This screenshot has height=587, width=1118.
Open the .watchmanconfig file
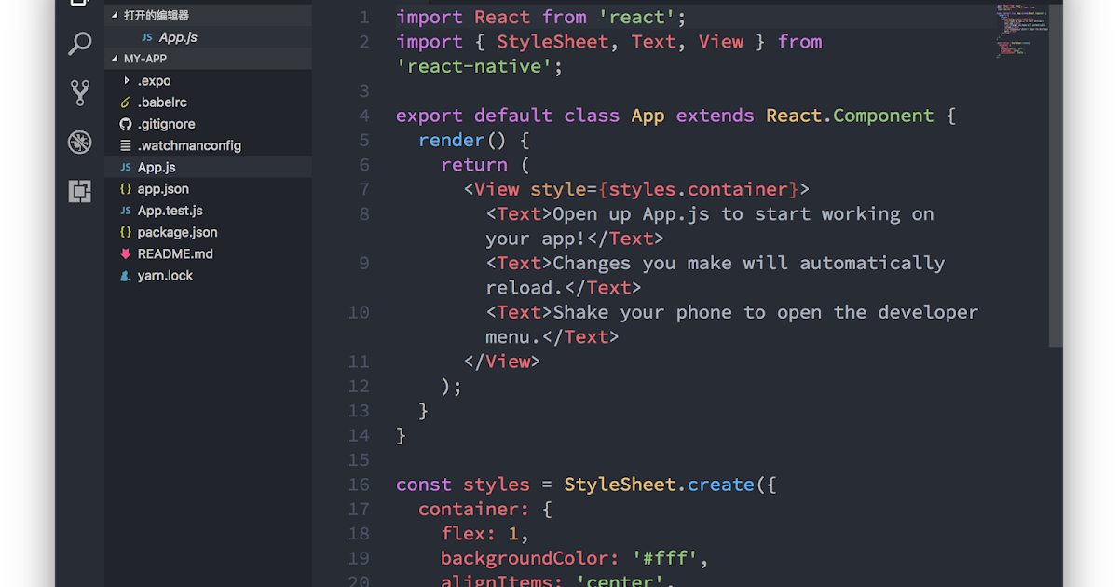(x=181, y=145)
